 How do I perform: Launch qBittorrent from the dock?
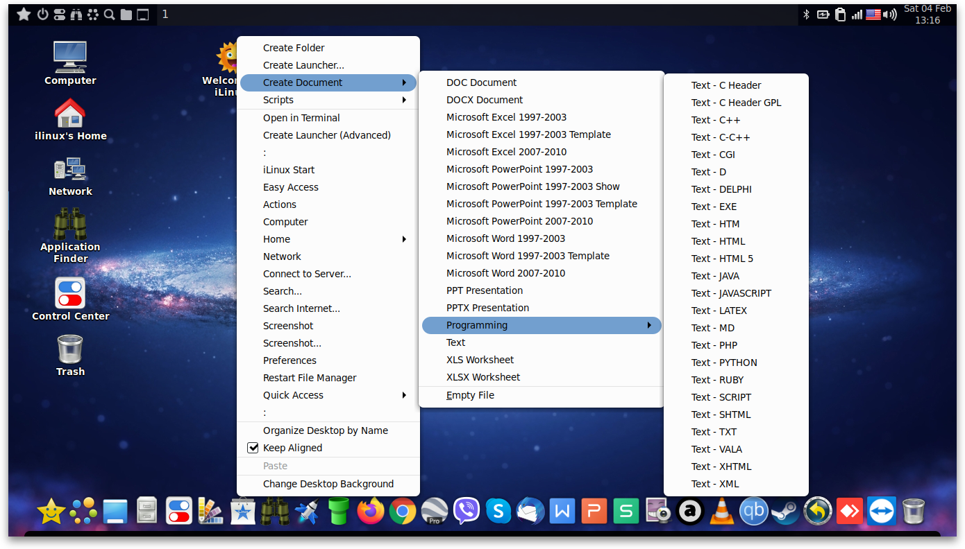click(x=753, y=512)
